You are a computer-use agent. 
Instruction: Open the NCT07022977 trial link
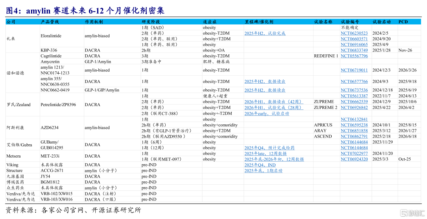(x=354, y=154)
